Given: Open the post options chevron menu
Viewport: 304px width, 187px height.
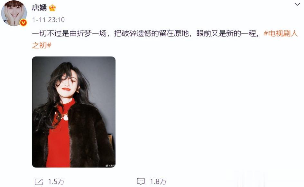Looking at the screenshot, I should click(297, 4).
